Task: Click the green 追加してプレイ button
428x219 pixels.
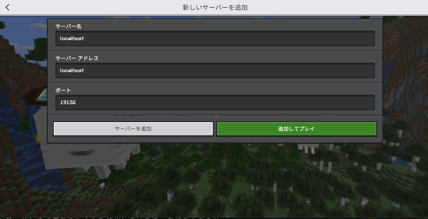Action: (x=297, y=129)
